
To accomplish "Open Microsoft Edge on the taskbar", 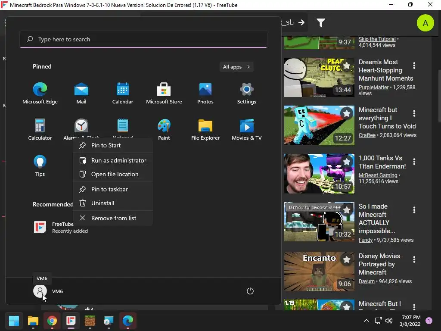I will (127, 321).
